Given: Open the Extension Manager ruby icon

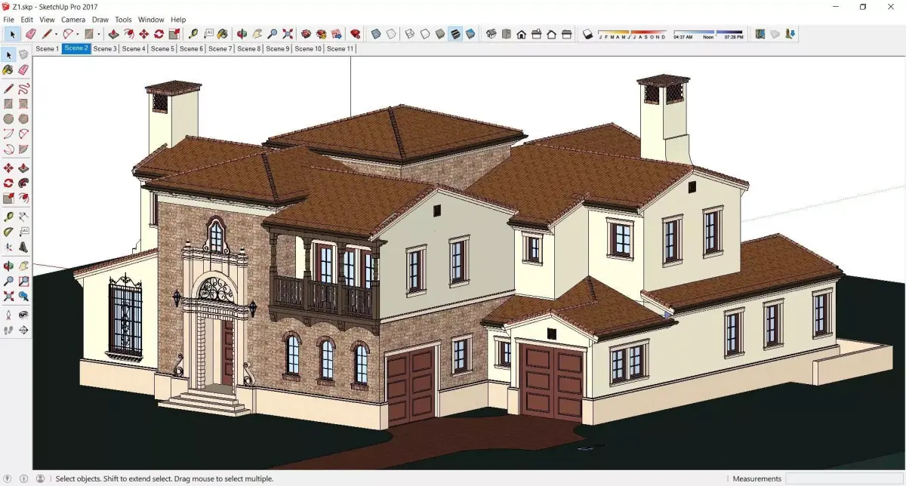Looking at the screenshot, I should coord(355,34).
